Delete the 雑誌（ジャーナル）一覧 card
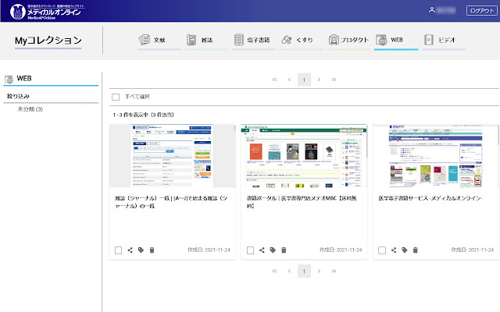Viewport: 500px width, 312px height. click(x=152, y=250)
